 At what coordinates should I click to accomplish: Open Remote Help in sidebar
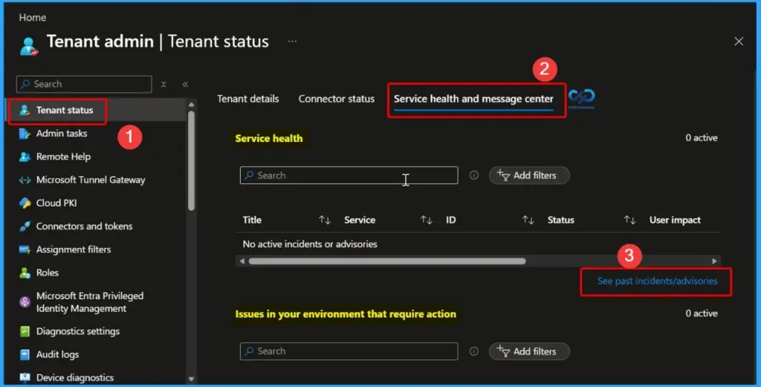(64, 157)
